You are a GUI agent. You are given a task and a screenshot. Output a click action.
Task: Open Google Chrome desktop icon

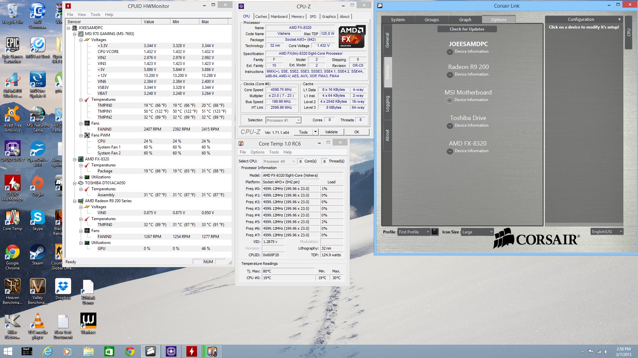pyautogui.click(x=13, y=257)
